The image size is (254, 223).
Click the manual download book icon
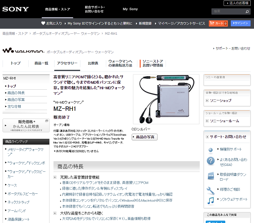tap(210, 176)
